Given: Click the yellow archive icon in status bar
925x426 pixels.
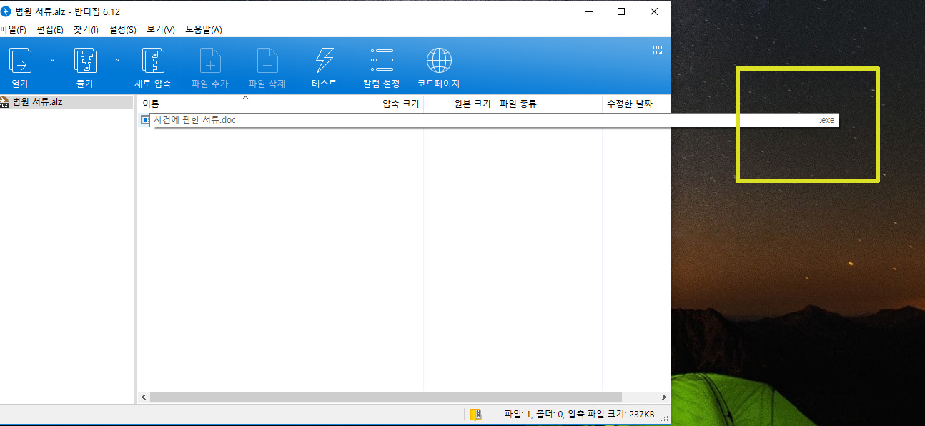Looking at the screenshot, I should 476,414.
